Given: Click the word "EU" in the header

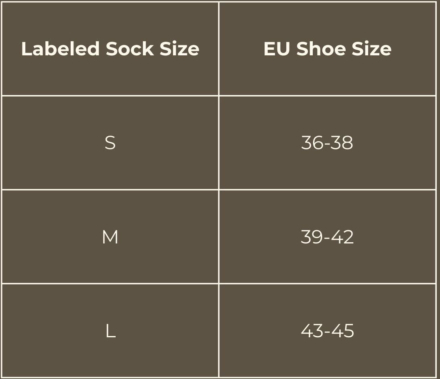Looking at the screenshot, I should pos(277,49).
